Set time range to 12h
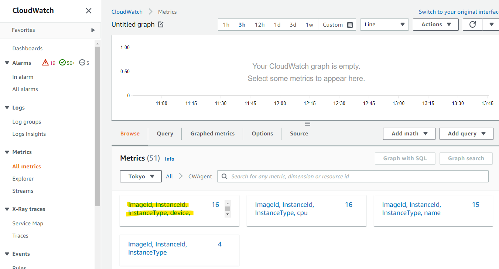Viewport: 499px width, 269px height. (x=260, y=25)
